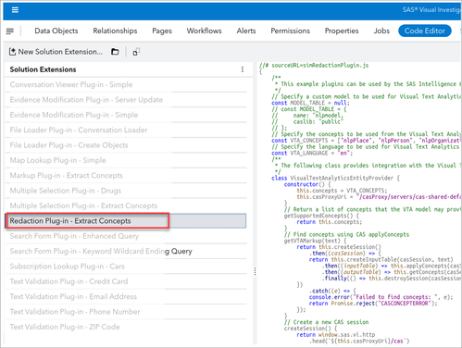Image resolution: width=462 pixels, height=348 pixels.
Task: Select Text Validation Plug-in - ZIP Code
Action: pyautogui.click(x=126, y=327)
